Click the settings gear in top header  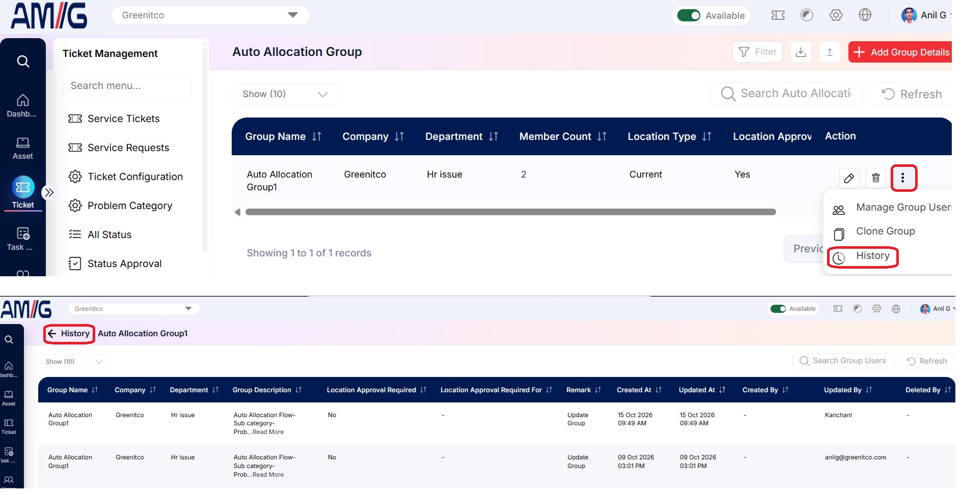(x=836, y=15)
